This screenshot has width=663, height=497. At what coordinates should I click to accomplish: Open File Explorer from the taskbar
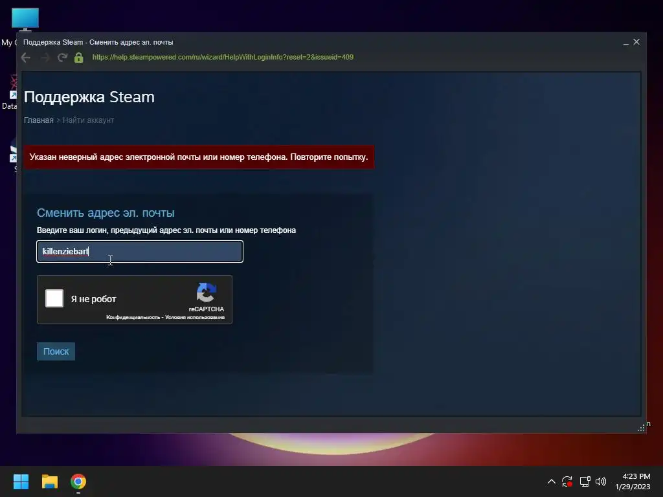tap(49, 481)
